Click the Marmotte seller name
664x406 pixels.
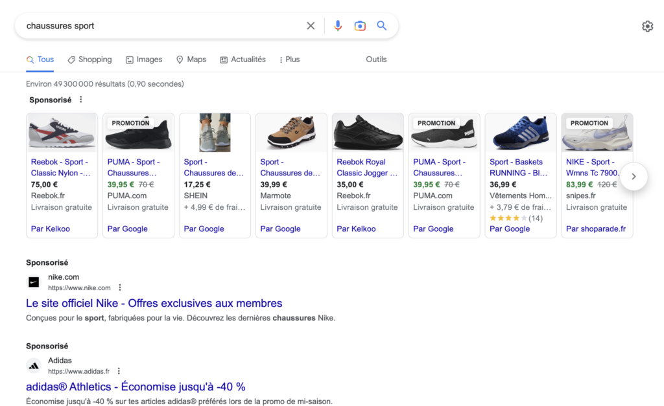276,196
